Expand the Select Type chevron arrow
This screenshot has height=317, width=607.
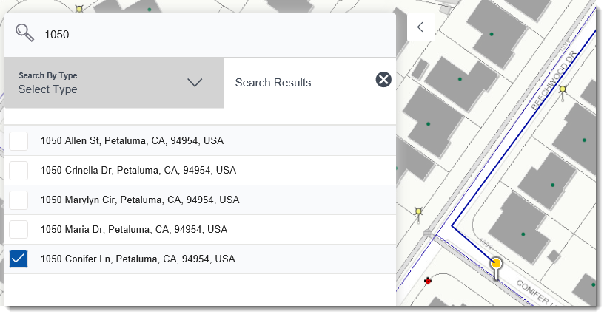pos(195,83)
